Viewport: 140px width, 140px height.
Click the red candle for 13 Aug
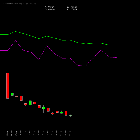click(35, 103)
